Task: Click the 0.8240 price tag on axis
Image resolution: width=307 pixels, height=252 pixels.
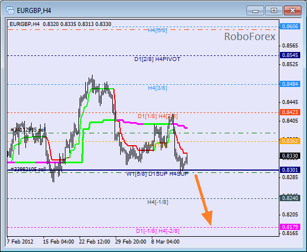Action: click(x=290, y=198)
